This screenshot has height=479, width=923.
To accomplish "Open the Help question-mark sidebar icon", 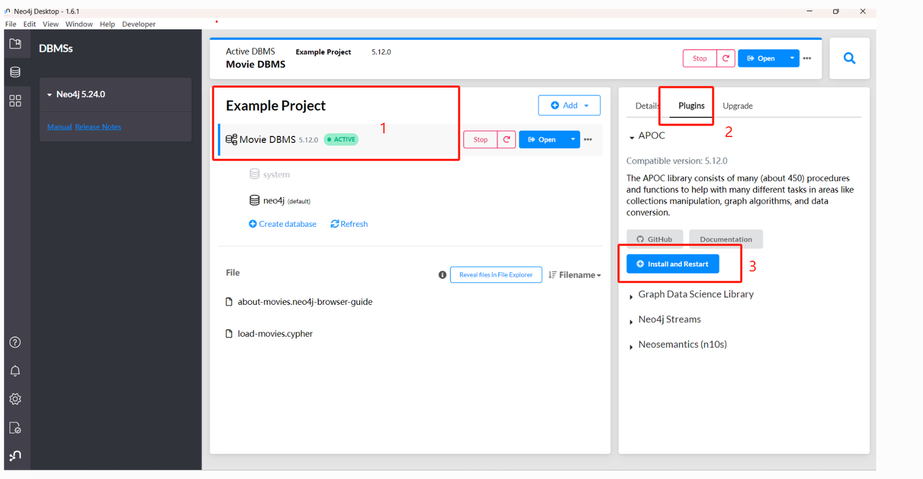I will tap(15, 342).
